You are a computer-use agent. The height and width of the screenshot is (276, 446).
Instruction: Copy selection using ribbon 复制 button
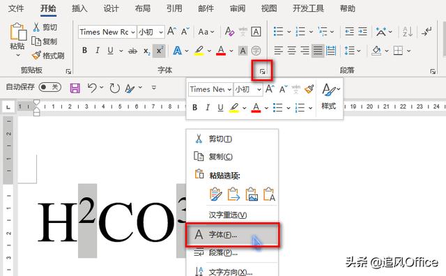pyautogui.click(x=44, y=41)
